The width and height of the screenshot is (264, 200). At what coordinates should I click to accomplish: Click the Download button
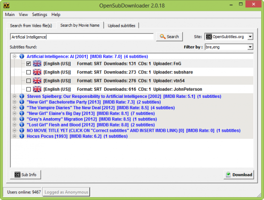[239, 175]
